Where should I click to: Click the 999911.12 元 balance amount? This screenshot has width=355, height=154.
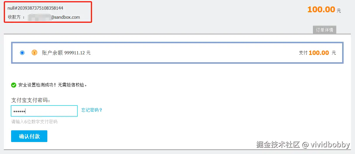point(77,53)
